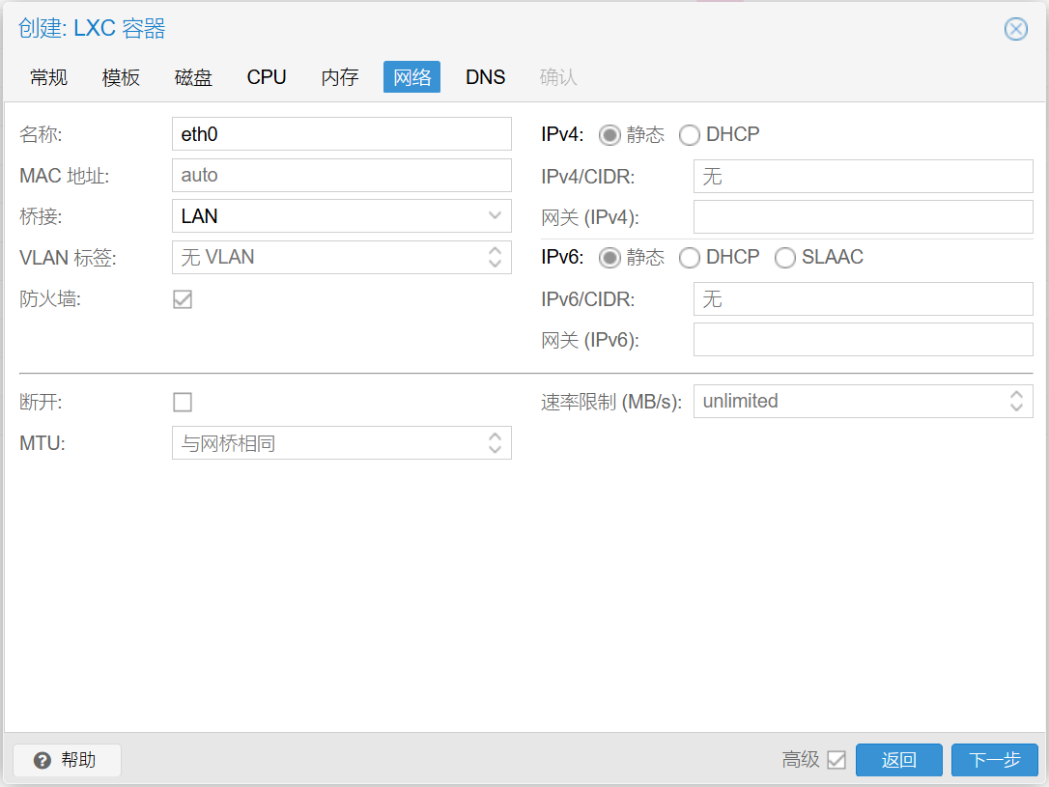Select SLAAC mode for IPv6
Viewport: 1049px width, 787px height.
(x=784, y=258)
